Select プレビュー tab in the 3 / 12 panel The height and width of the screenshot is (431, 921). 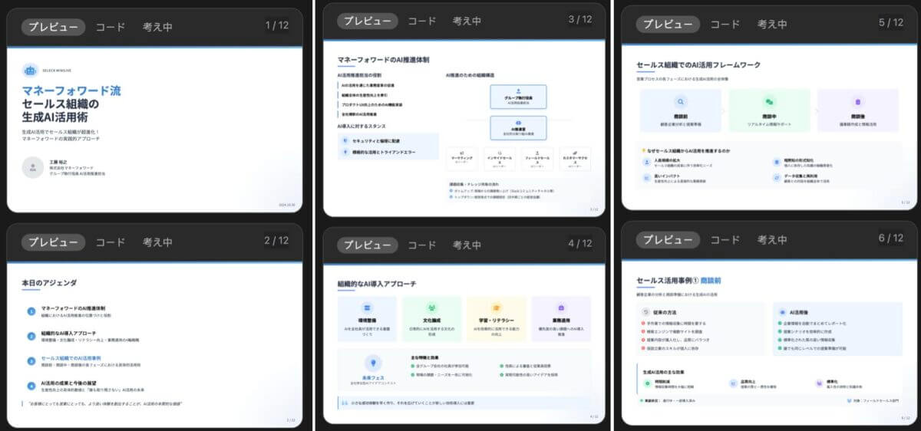click(x=368, y=21)
